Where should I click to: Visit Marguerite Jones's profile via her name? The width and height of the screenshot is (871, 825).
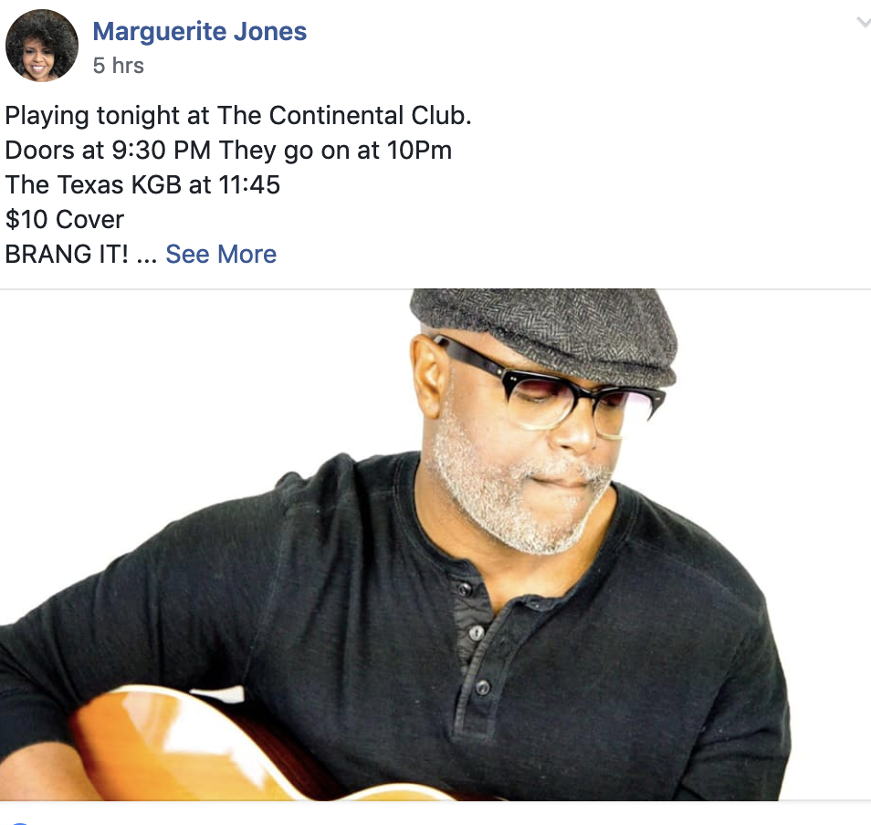[199, 31]
